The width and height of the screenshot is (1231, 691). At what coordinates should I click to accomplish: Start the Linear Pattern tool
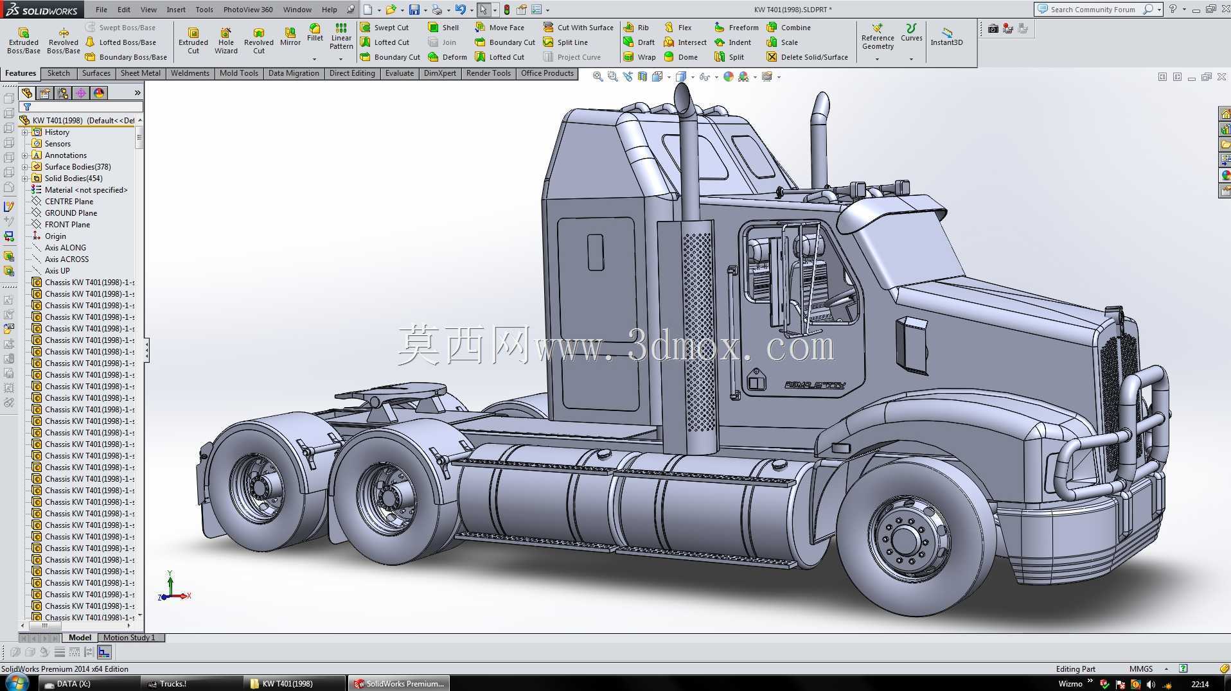(x=341, y=36)
